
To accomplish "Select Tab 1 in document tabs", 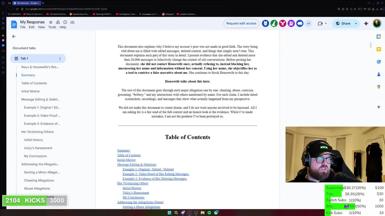I will 38,58.
